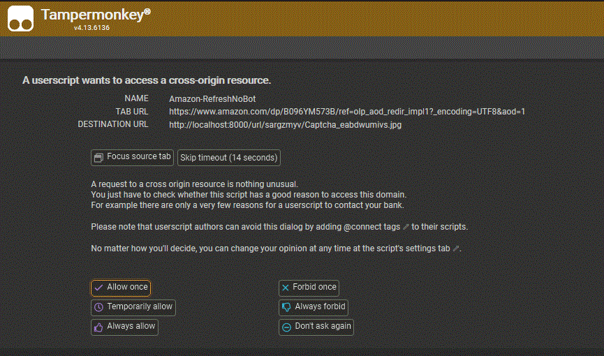
Task: Click the DESTINATION URL label
Action: pos(113,124)
